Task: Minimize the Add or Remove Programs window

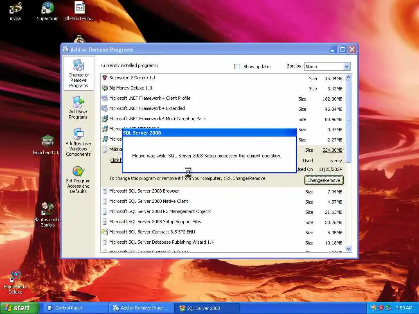Action: (x=333, y=49)
